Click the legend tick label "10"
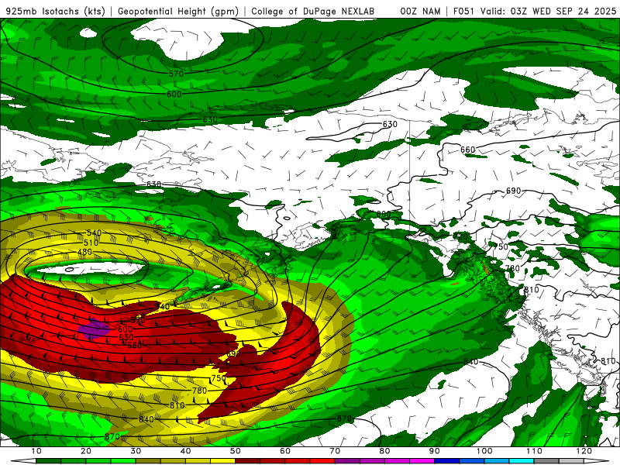 coord(36,451)
